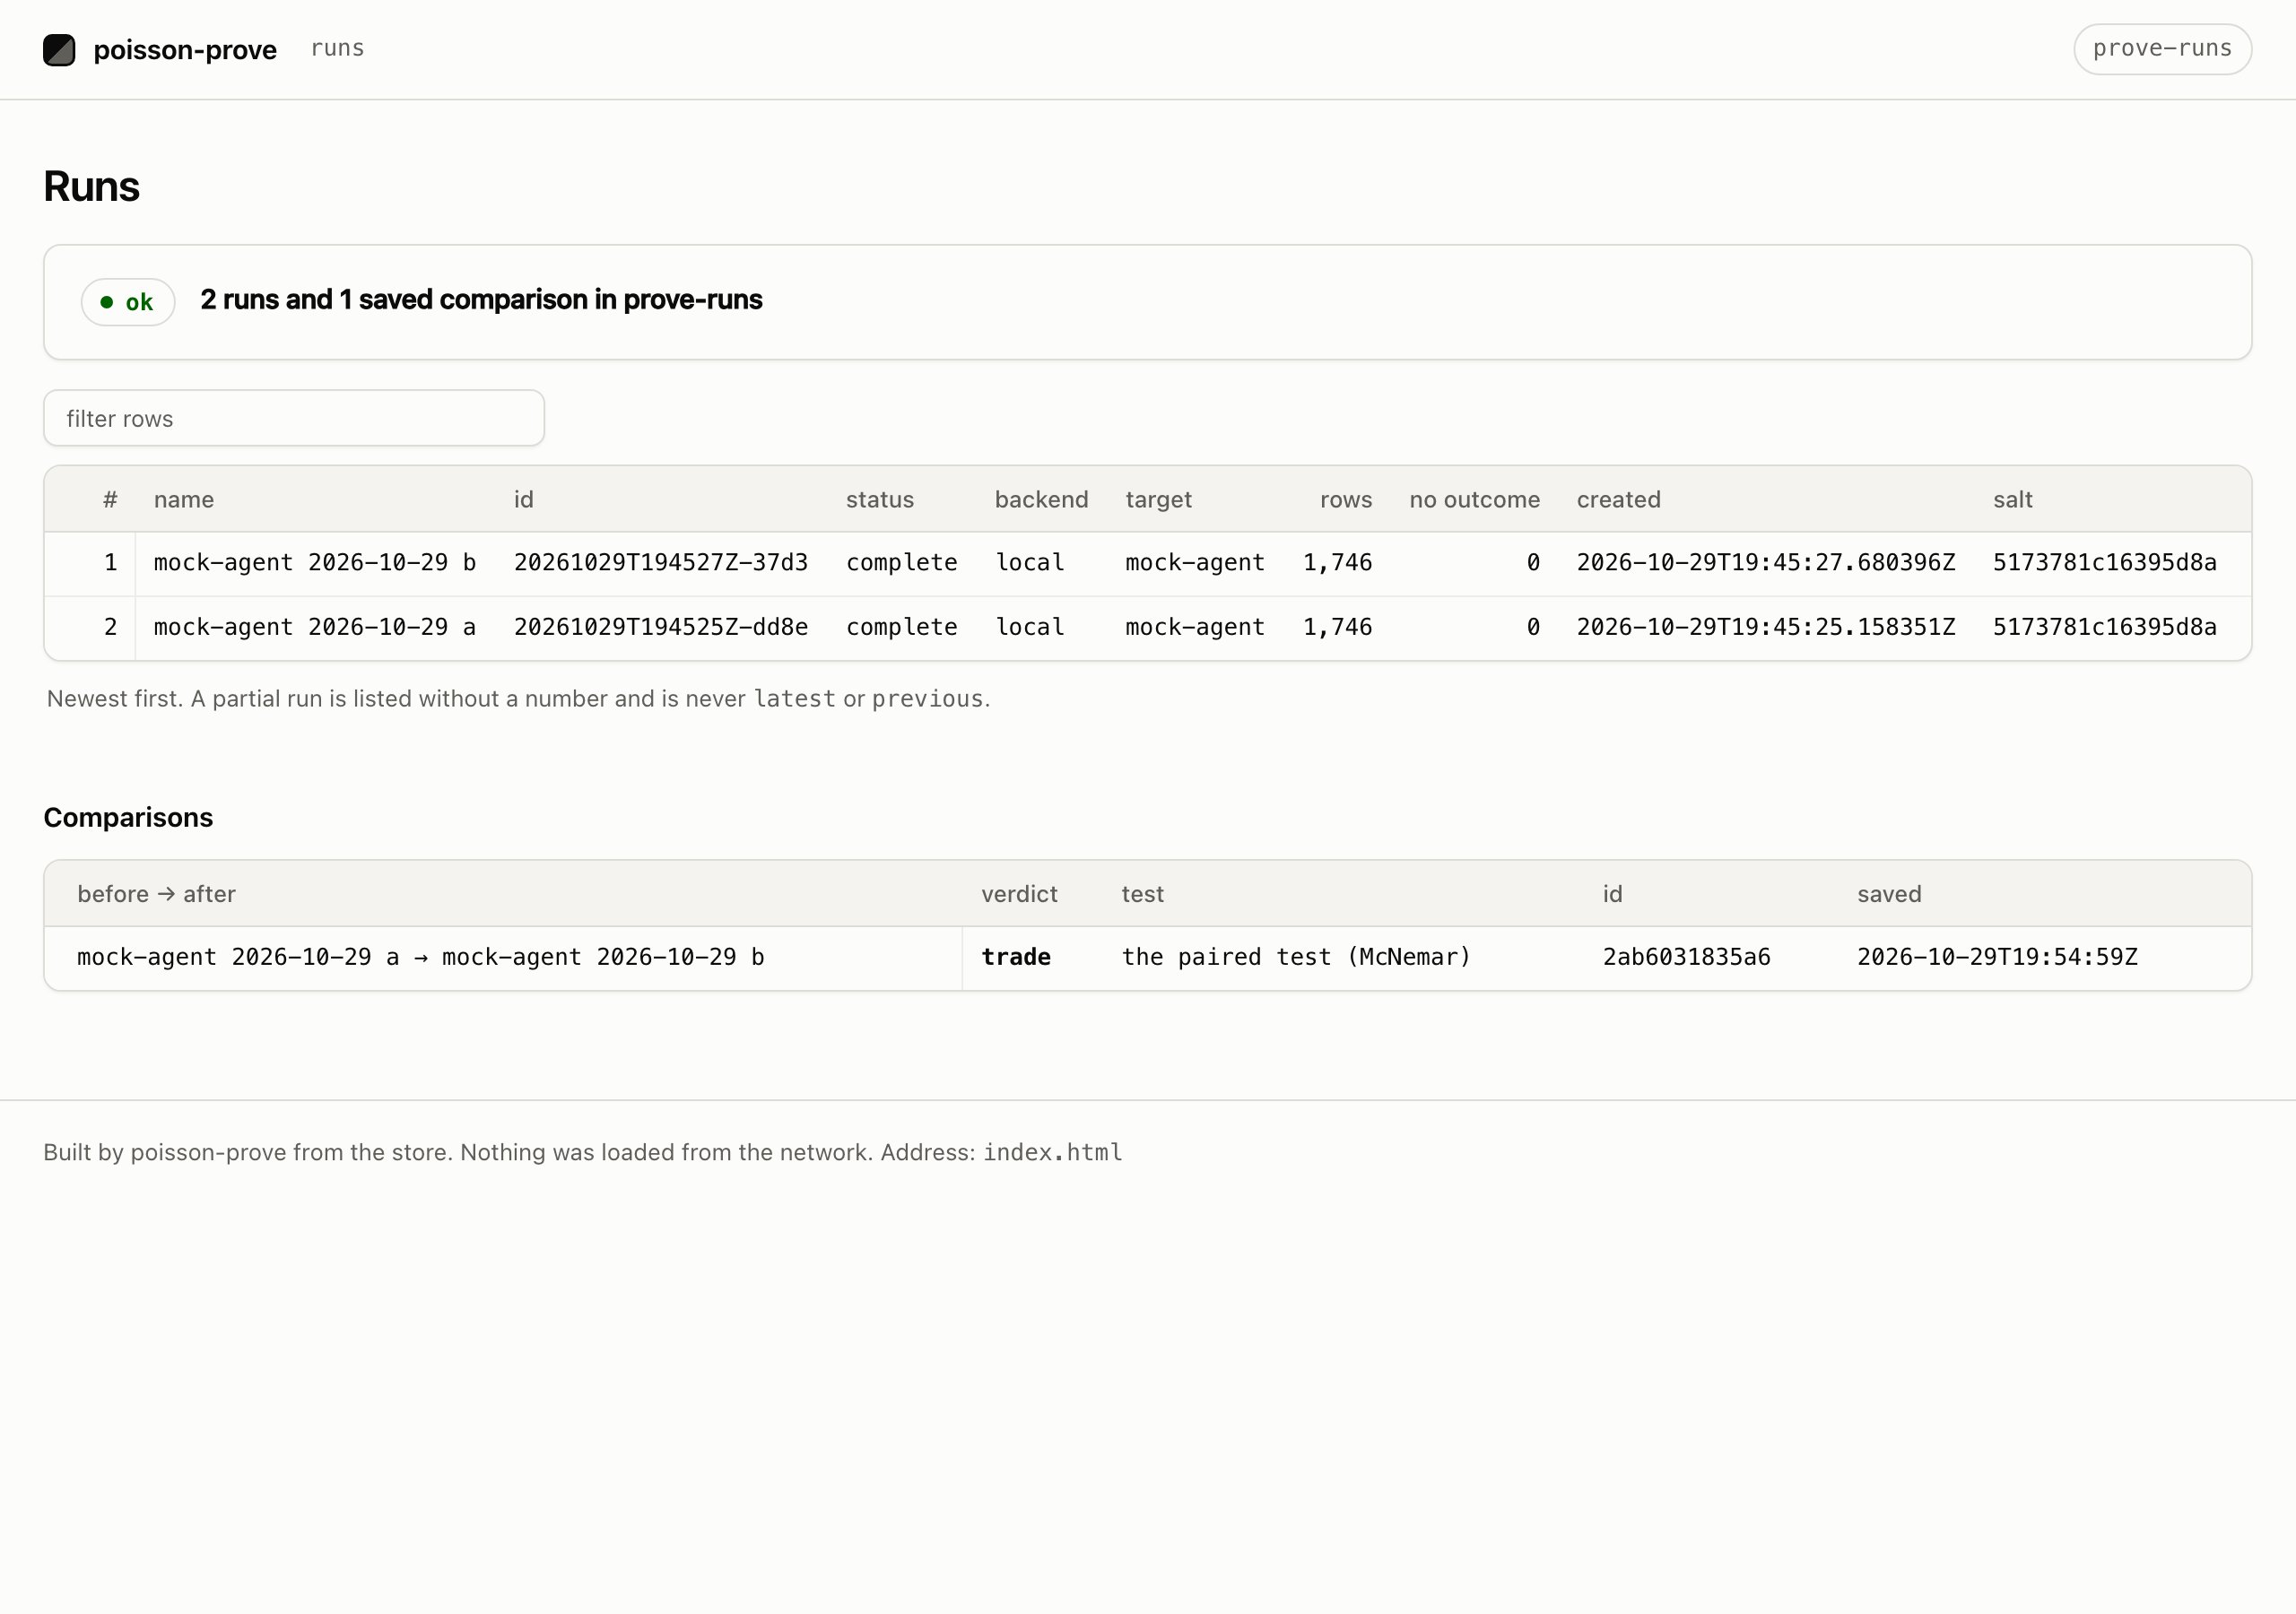Select run id 20261029T194525Z-dd8e

pyautogui.click(x=661, y=627)
